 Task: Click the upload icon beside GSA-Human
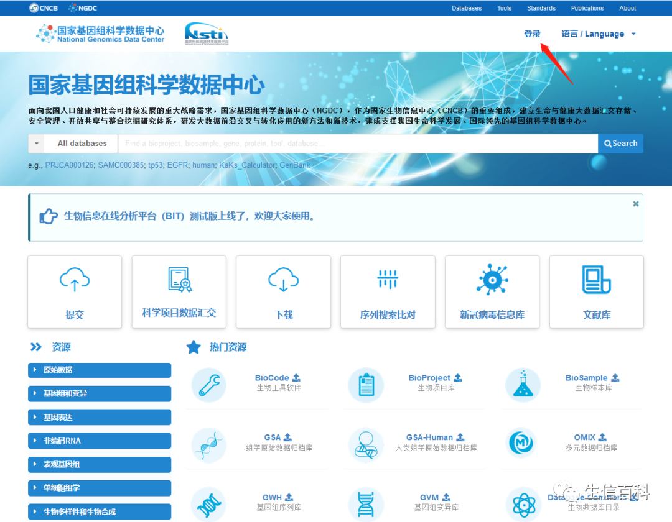(460, 437)
